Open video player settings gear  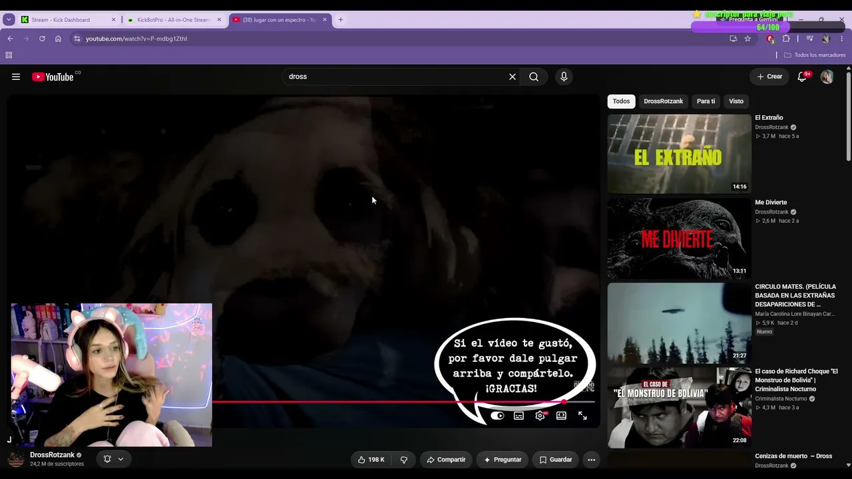coord(540,416)
